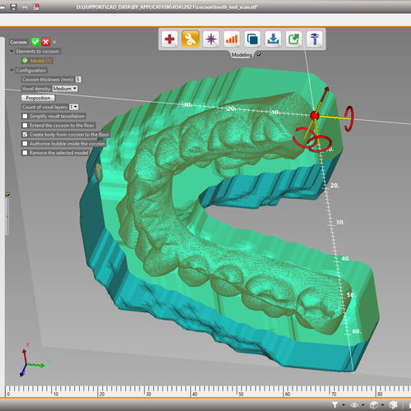Open the blue caliper measure tool
This screenshot has height=411, width=411.
pos(314,39)
